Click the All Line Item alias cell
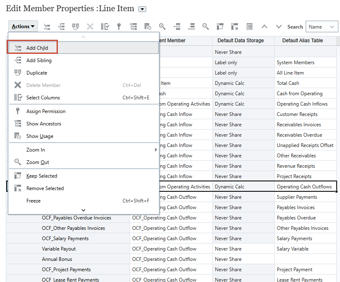The height and width of the screenshot is (282, 340). [x=305, y=73]
